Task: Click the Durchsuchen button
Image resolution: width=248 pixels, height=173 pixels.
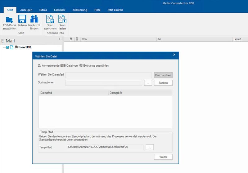Action: [x=163, y=75]
